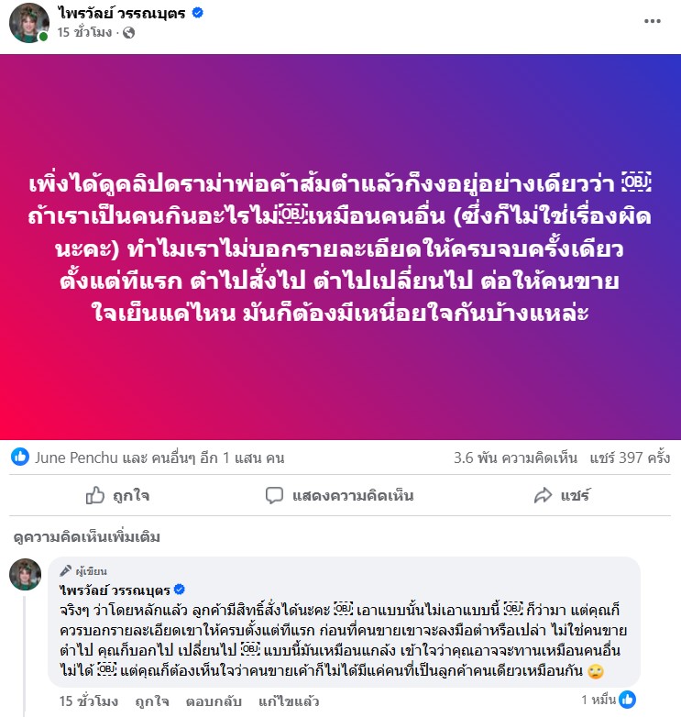Click the pencil author icon in comment
This screenshot has height=717, width=681.
pyautogui.click(x=66, y=570)
